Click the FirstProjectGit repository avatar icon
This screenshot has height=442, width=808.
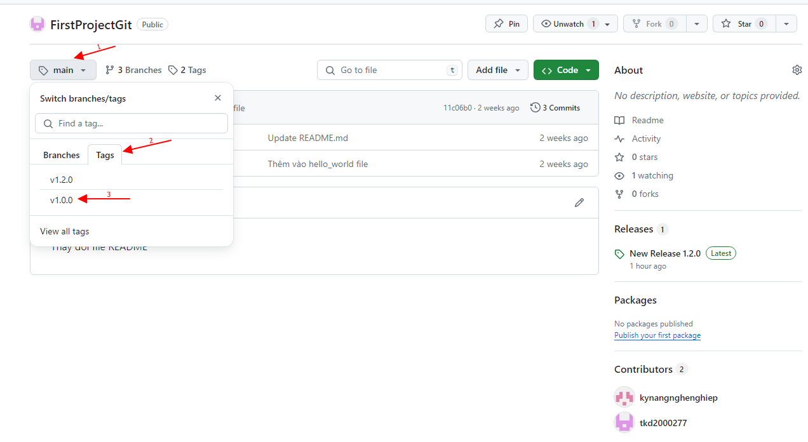[x=37, y=24]
